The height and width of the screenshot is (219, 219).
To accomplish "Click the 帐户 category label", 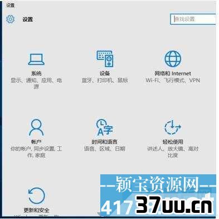I will click(36, 142).
